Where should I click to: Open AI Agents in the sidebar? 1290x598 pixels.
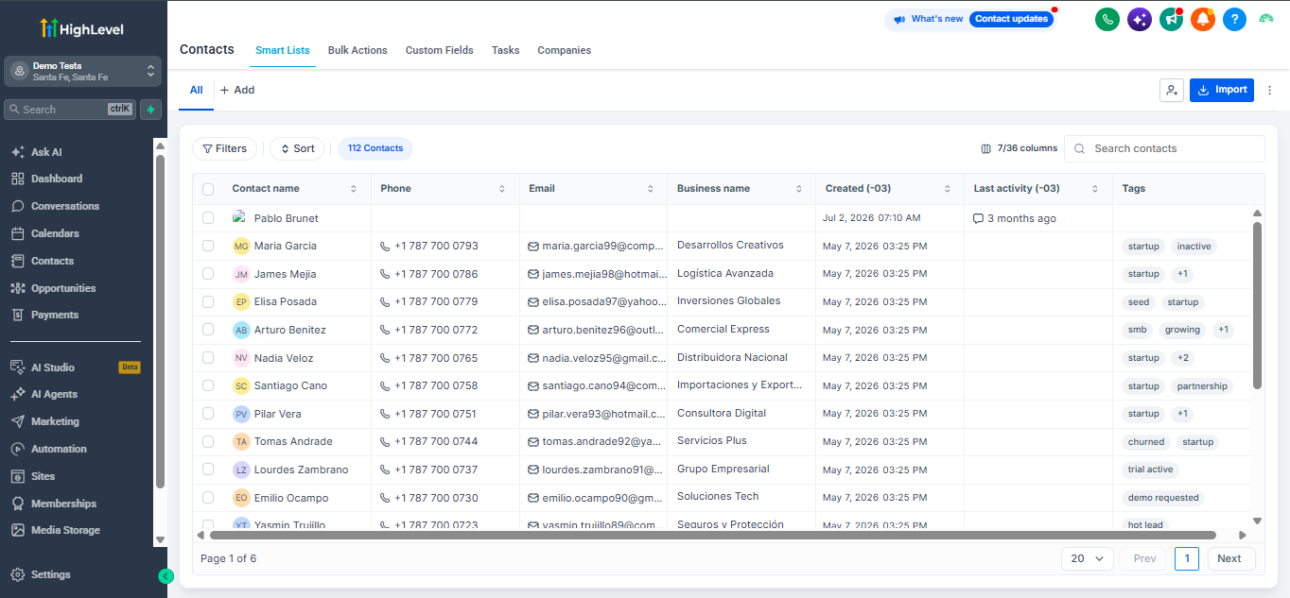[44, 394]
